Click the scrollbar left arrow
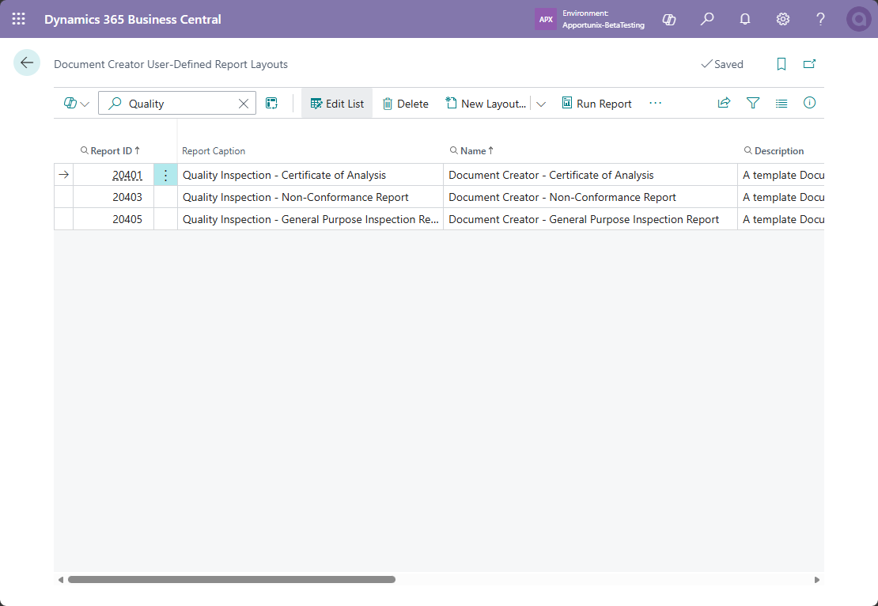 tap(60, 580)
